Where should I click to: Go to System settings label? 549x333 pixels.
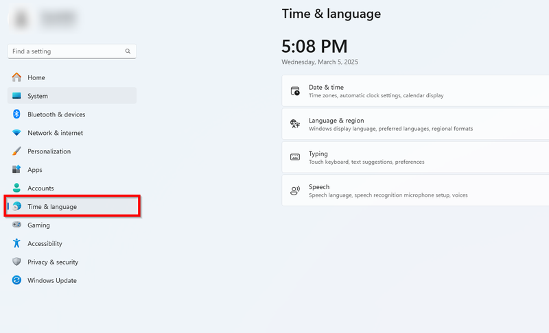38,96
